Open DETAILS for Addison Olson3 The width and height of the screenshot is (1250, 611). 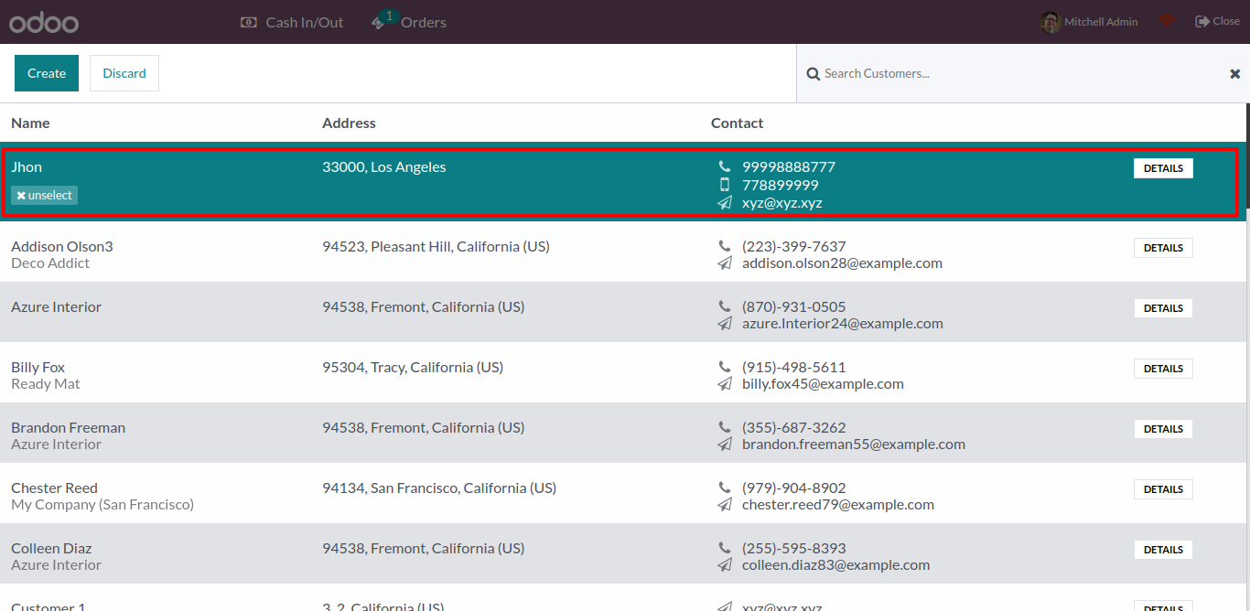(x=1163, y=248)
